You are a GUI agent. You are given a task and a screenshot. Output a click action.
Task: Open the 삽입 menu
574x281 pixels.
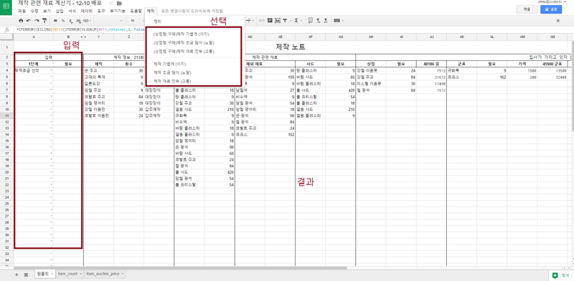point(60,11)
